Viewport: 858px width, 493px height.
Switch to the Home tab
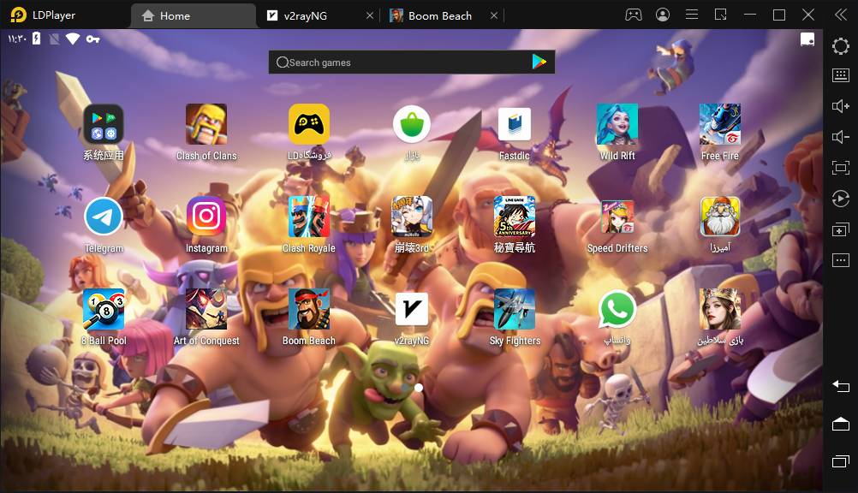click(193, 16)
